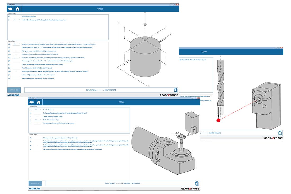Focus [R] retract plane input in O9312
291x194 pixels.
pyautogui.click(x=16, y=61)
